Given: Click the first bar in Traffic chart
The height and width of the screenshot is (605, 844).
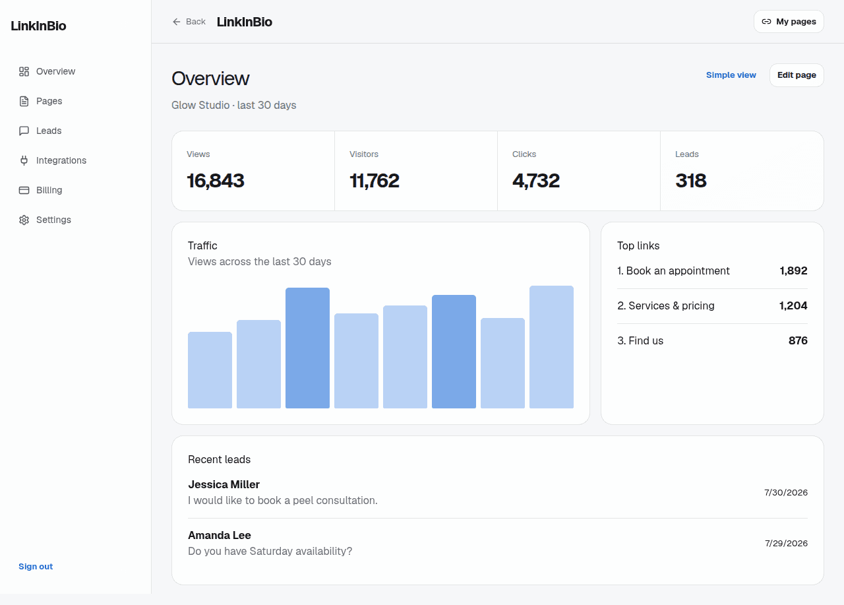Looking at the screenshot, I should (210, 370).
